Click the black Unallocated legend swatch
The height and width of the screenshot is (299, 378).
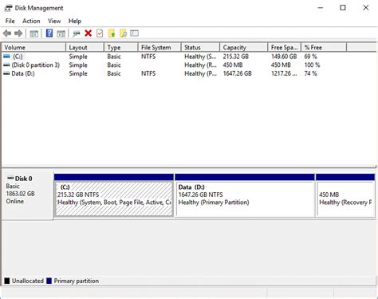(x=7, y=281)
